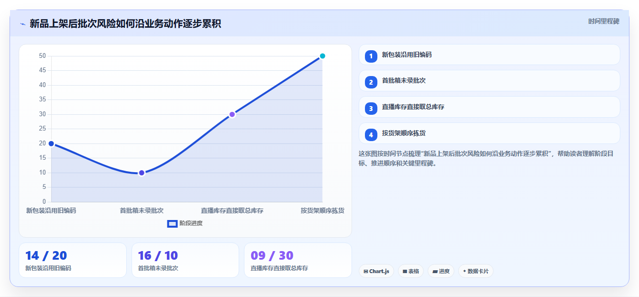
Task: Open the 新包装沿用旧编码 step row
Action: 489,55
